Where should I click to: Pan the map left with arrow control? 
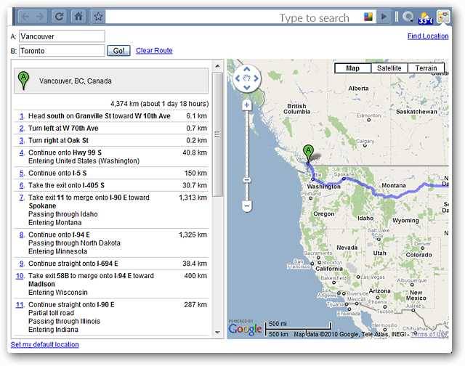(x=238, y=78)
